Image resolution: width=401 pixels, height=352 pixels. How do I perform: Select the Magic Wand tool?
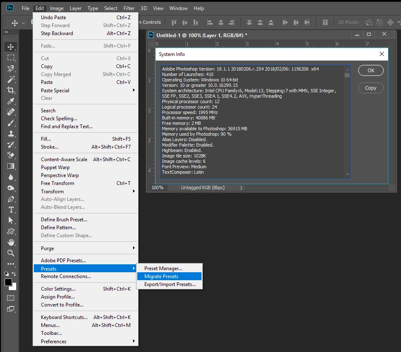[11, 79]
